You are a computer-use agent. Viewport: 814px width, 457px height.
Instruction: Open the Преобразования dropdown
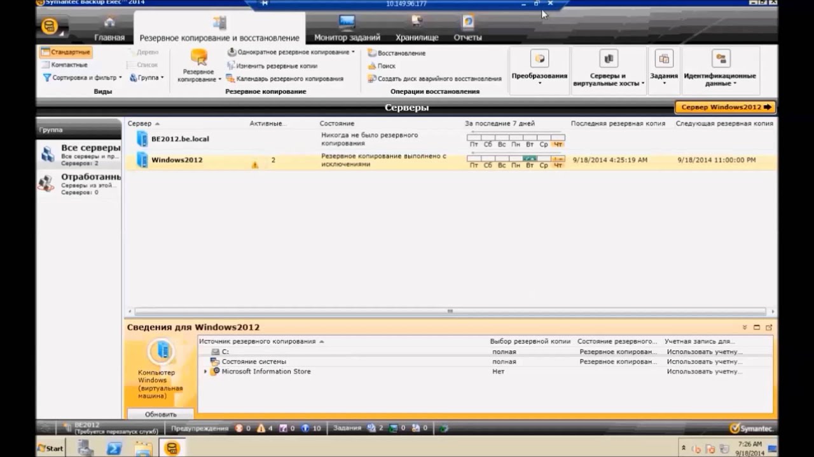539,69
